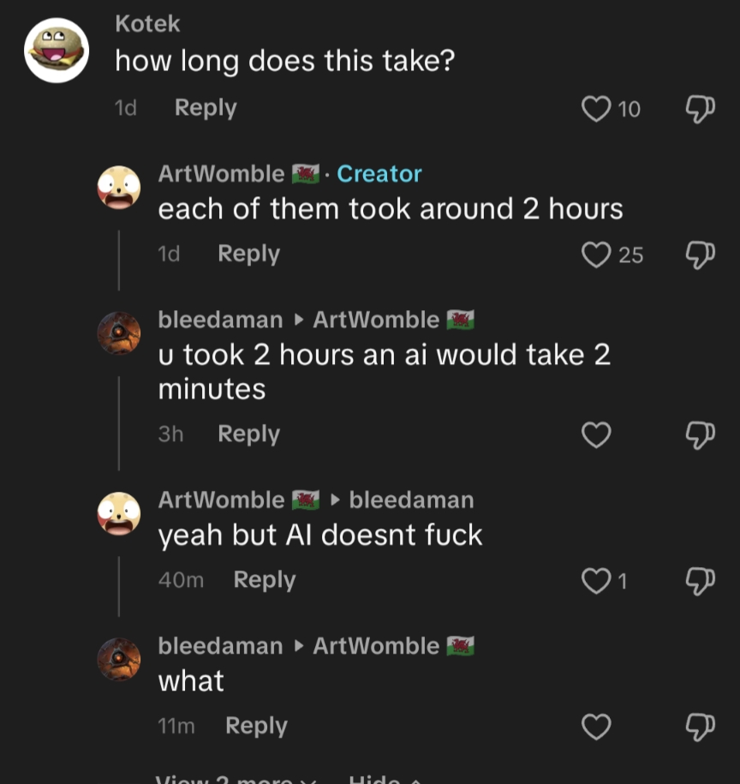Open bleedaman's avatar beside the "what" reply

119,660
